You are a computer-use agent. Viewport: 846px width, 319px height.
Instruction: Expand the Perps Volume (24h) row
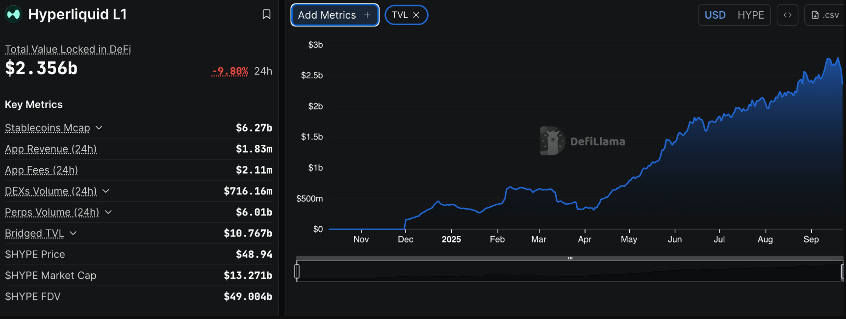tap(108, 212)
